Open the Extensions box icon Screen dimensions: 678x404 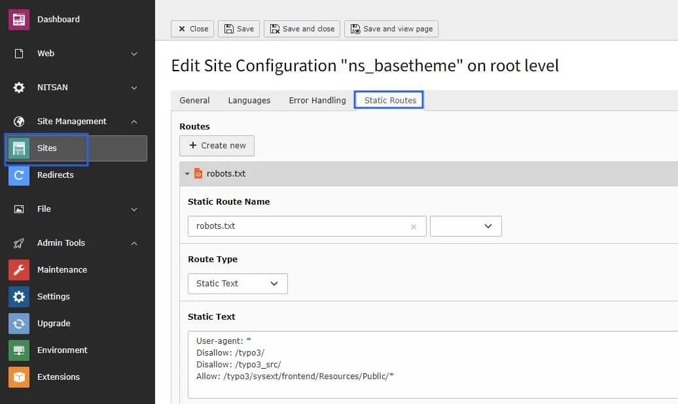click(x=19, y=377)
